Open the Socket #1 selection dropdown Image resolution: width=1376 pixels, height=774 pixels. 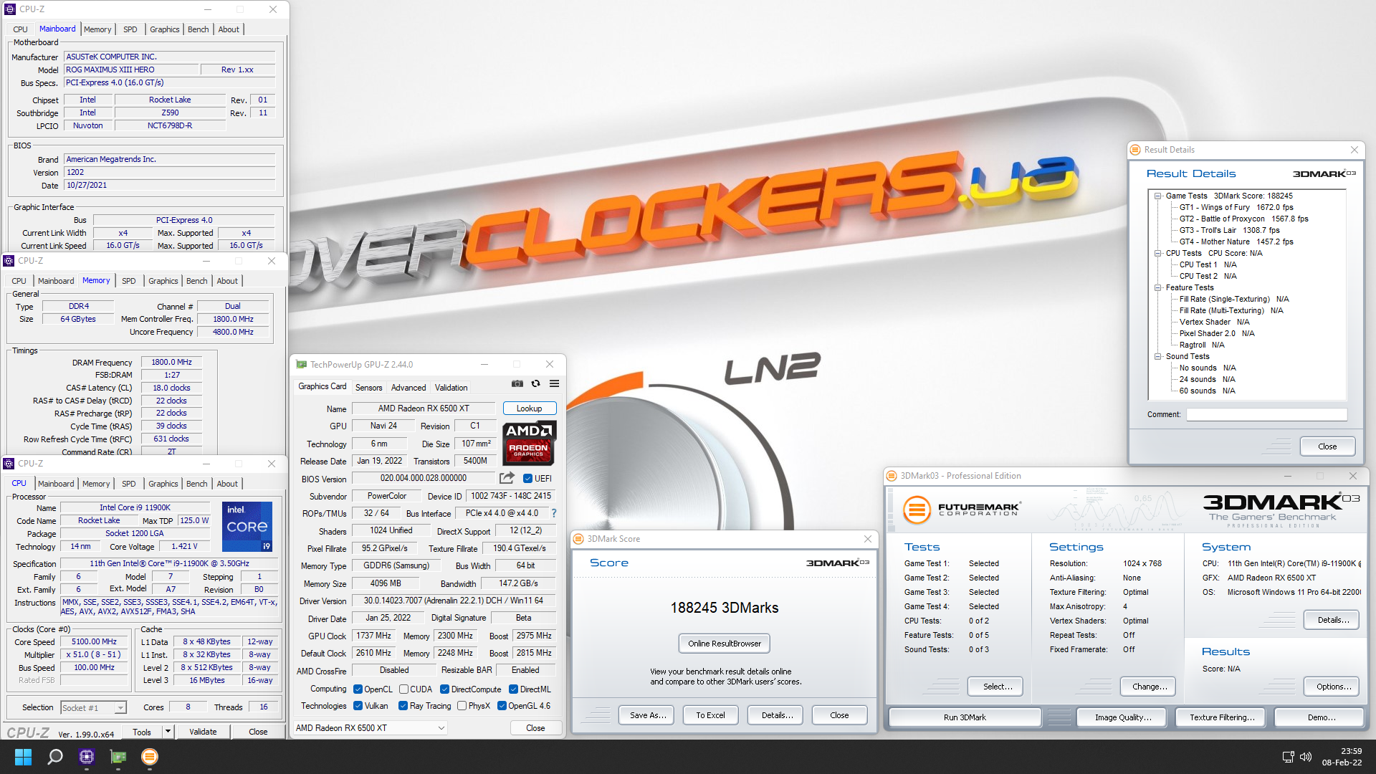(x=93, y=708)
